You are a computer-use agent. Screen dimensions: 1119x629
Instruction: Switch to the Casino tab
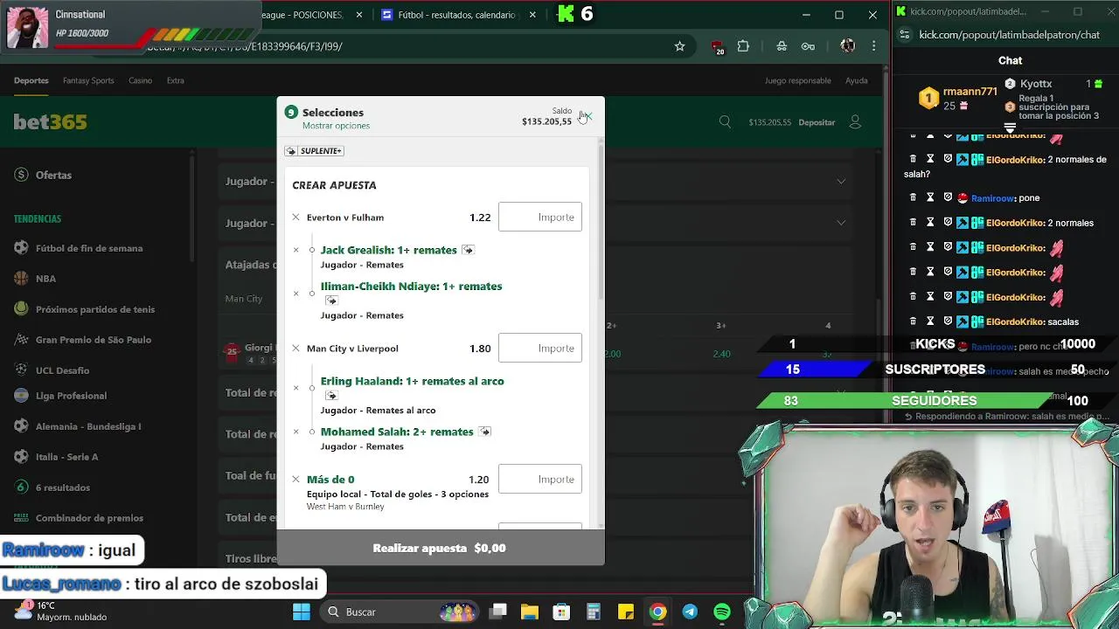click(x=140, y=80)
